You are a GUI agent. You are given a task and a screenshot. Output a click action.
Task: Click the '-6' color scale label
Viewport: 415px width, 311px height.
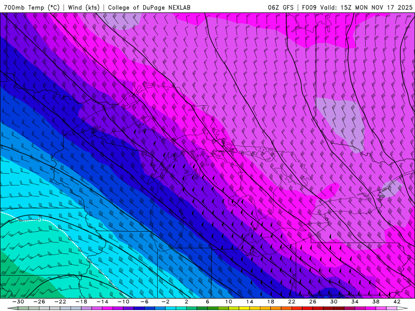pos(144,302)
